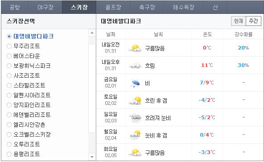Click the 30% precipitation value

tap(243, 65)
